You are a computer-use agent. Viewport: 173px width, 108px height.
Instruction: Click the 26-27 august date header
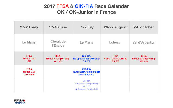point(115,27)
